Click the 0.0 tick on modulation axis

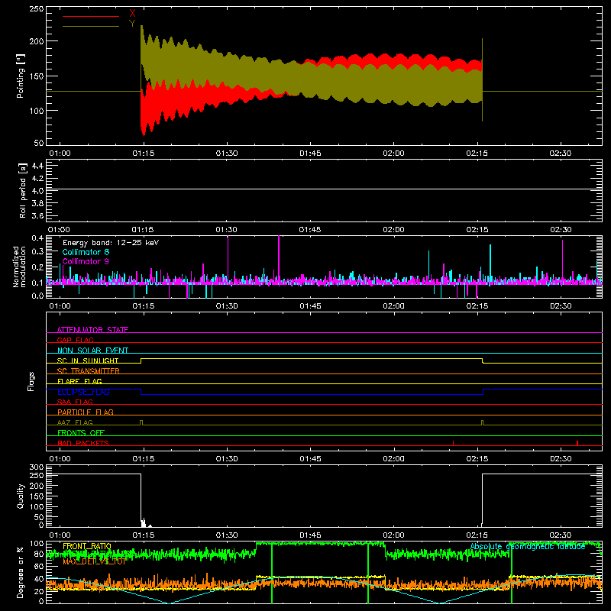coord(37,296)
